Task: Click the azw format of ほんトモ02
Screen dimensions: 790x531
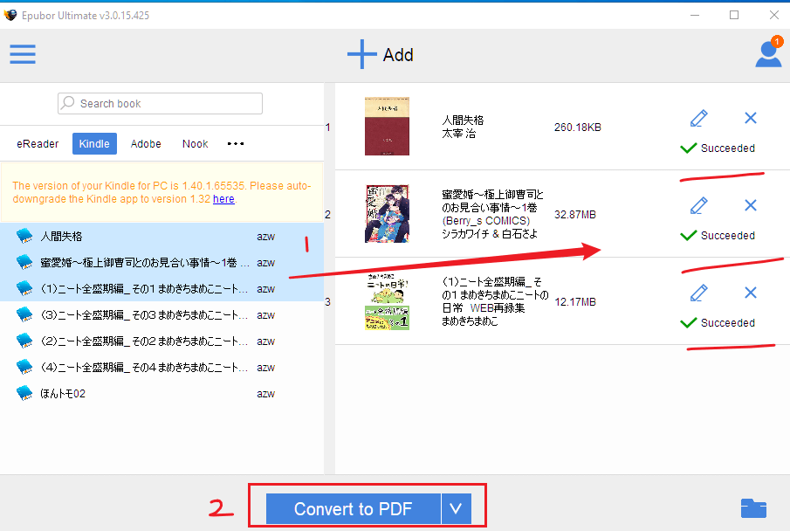Action: (x=265, y=393)
